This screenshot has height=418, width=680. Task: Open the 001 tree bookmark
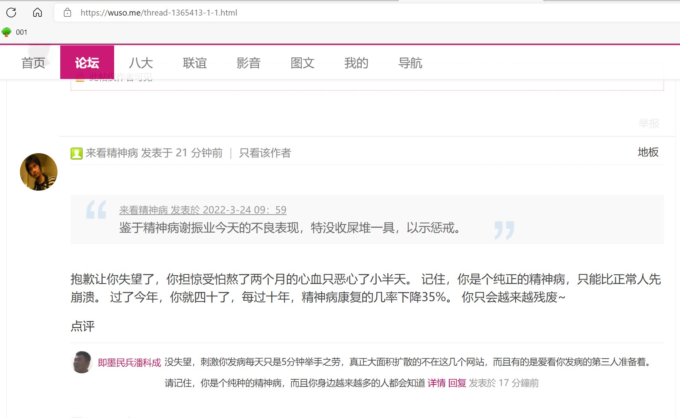(15, 32)
